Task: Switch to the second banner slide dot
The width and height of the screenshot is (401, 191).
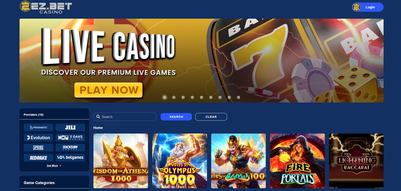Action: pyautogui.click(x=174, y=97)
